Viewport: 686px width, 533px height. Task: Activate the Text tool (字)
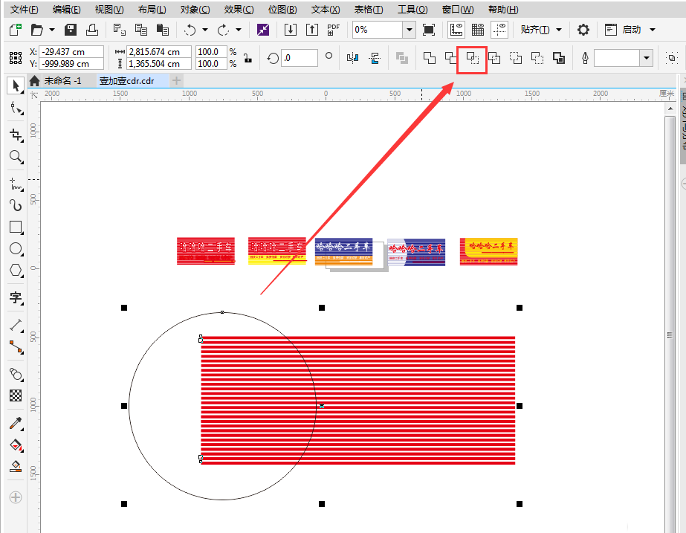(x=15, y=298)
